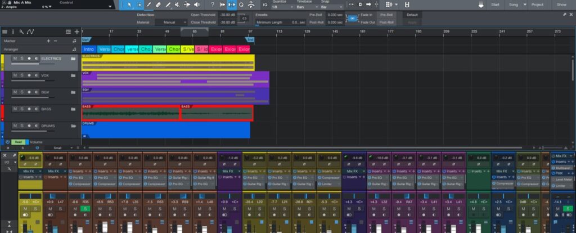Arm record on the BASS track
The height and width of the screenshot is (233, 576).
[29, 109]
